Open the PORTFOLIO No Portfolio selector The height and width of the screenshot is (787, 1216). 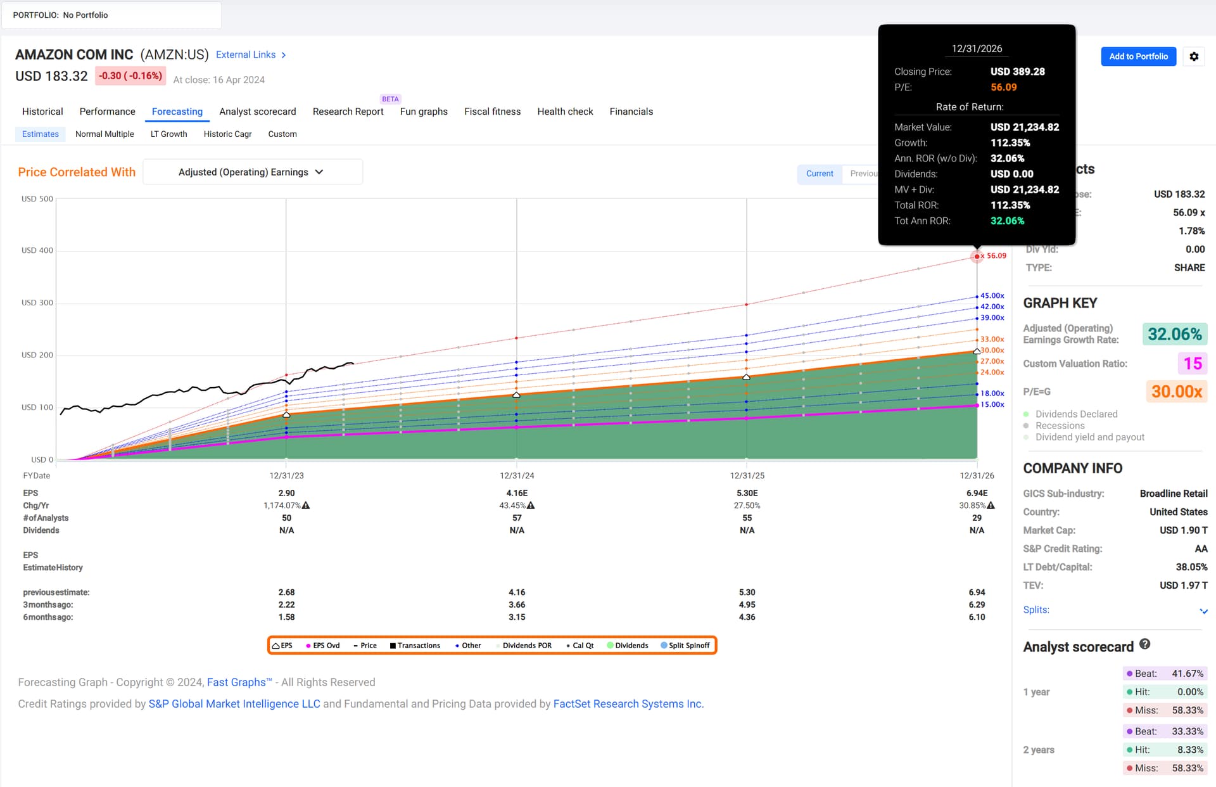pos(111,15)
